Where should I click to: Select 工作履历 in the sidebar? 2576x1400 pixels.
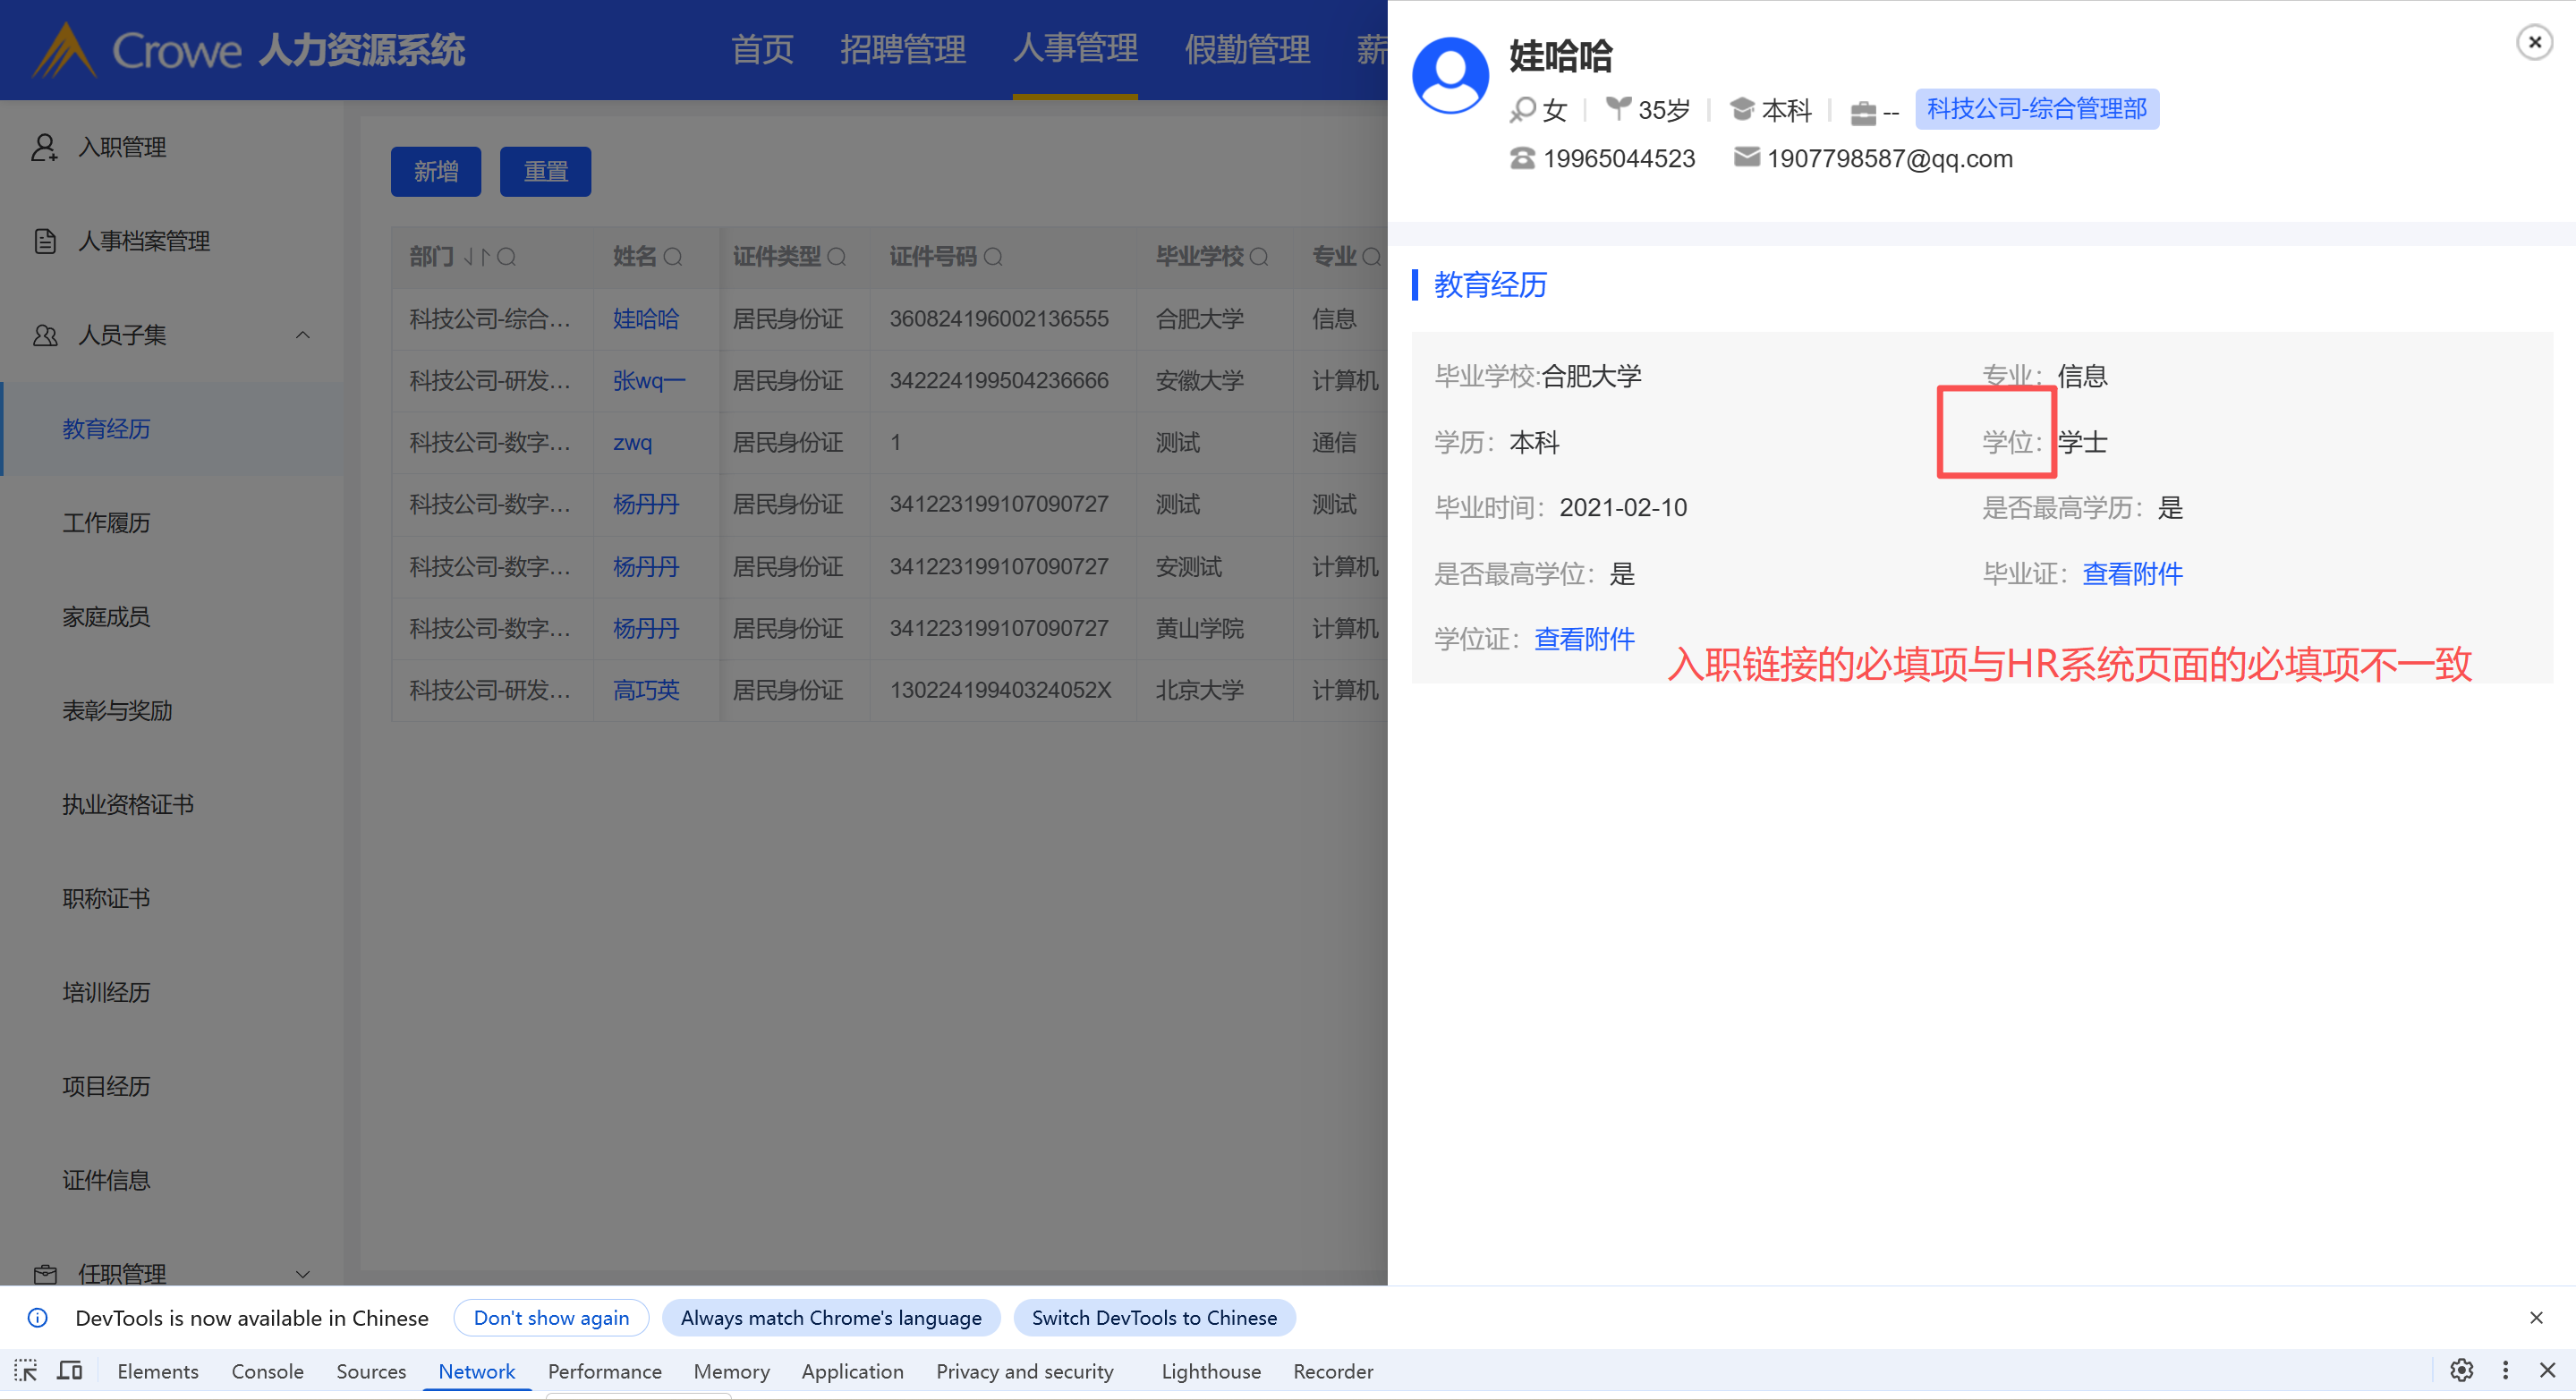click(x=106, y=523)
